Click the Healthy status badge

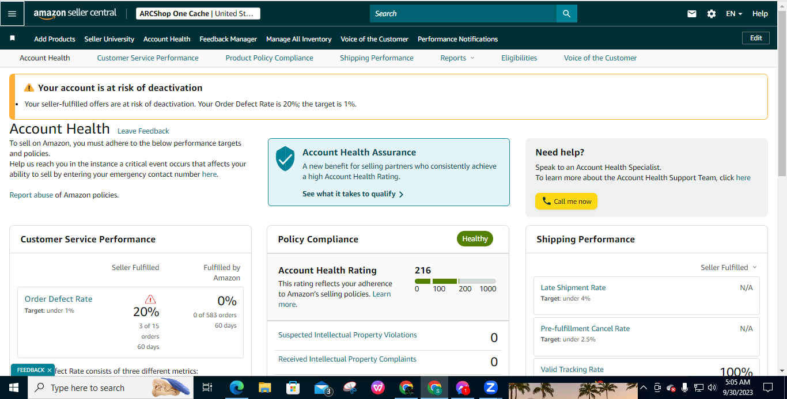coord(475,239)
